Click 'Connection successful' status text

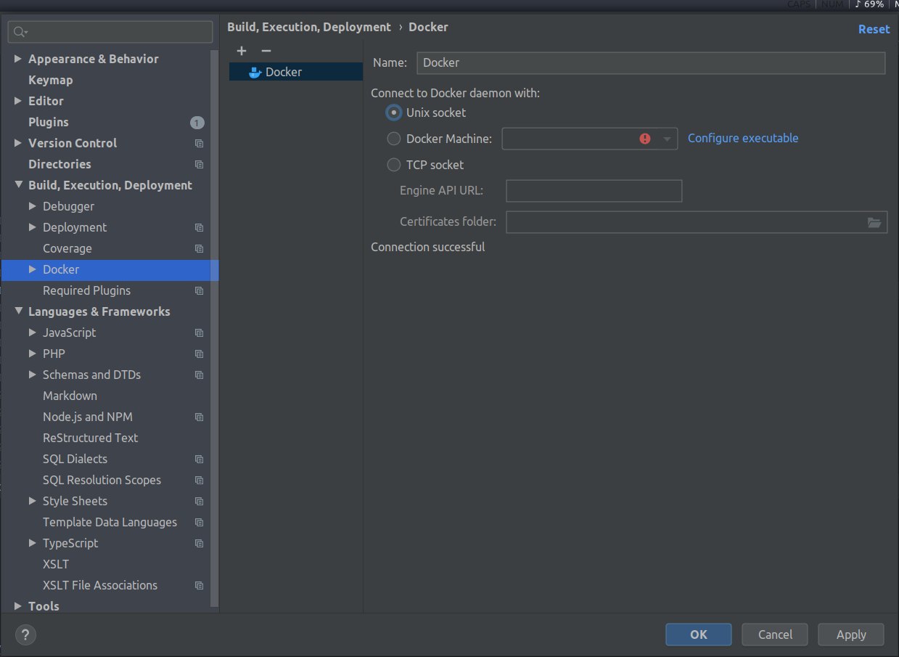[427, 247]
